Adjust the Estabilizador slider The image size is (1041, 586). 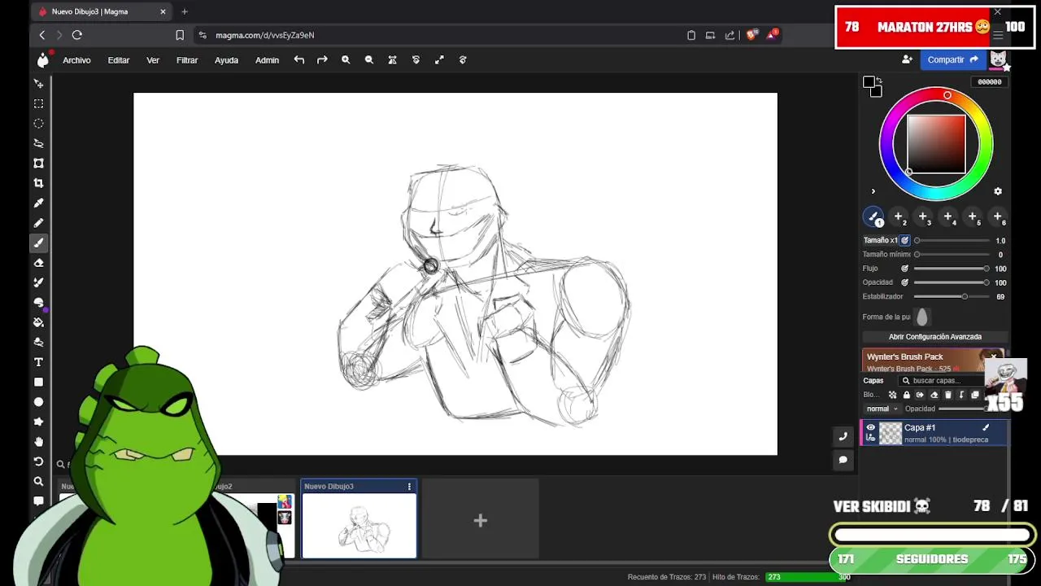(952, 297)
